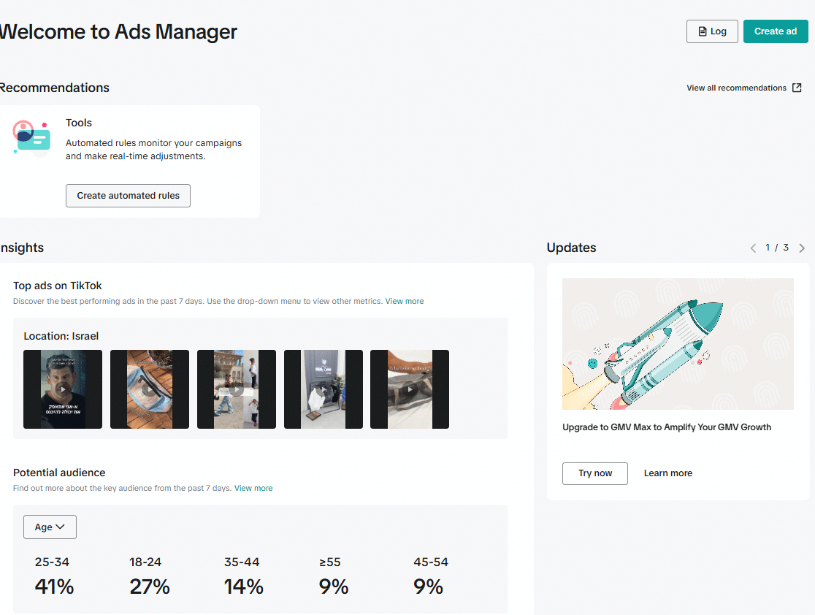
Task: Expand the Age dropdown menu
Action: pyautogui.click(x=50, y=527)
